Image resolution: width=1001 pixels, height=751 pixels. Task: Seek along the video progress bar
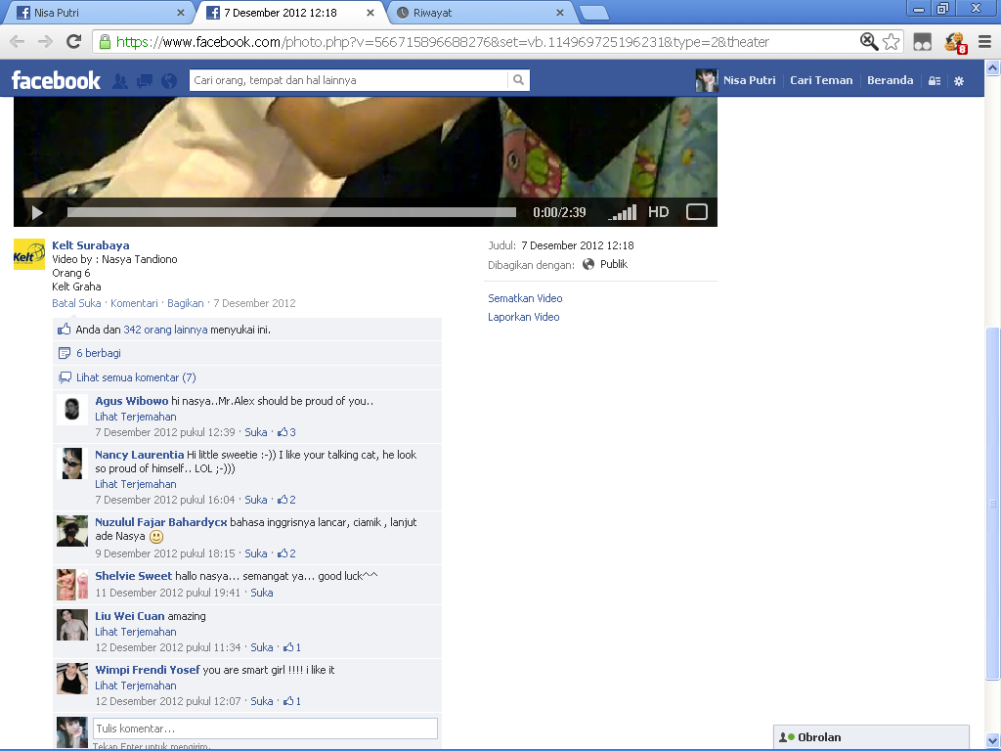tap(291, 212)
